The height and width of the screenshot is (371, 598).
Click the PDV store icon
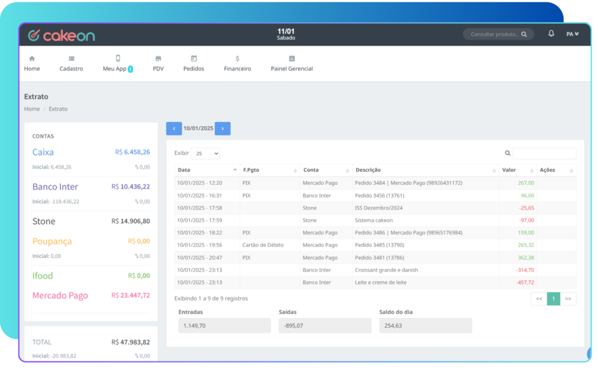tap(158, 59)
